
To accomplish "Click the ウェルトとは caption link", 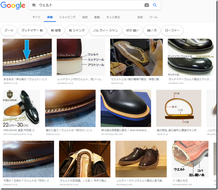I will pyautogui.click(x=136, y=79).
